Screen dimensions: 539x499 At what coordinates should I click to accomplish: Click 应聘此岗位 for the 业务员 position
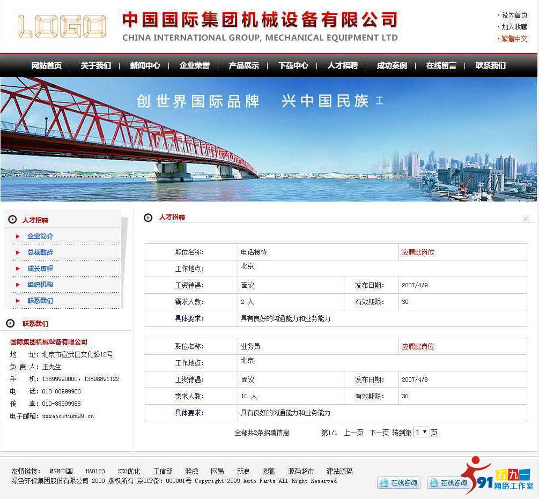(418, 346)
